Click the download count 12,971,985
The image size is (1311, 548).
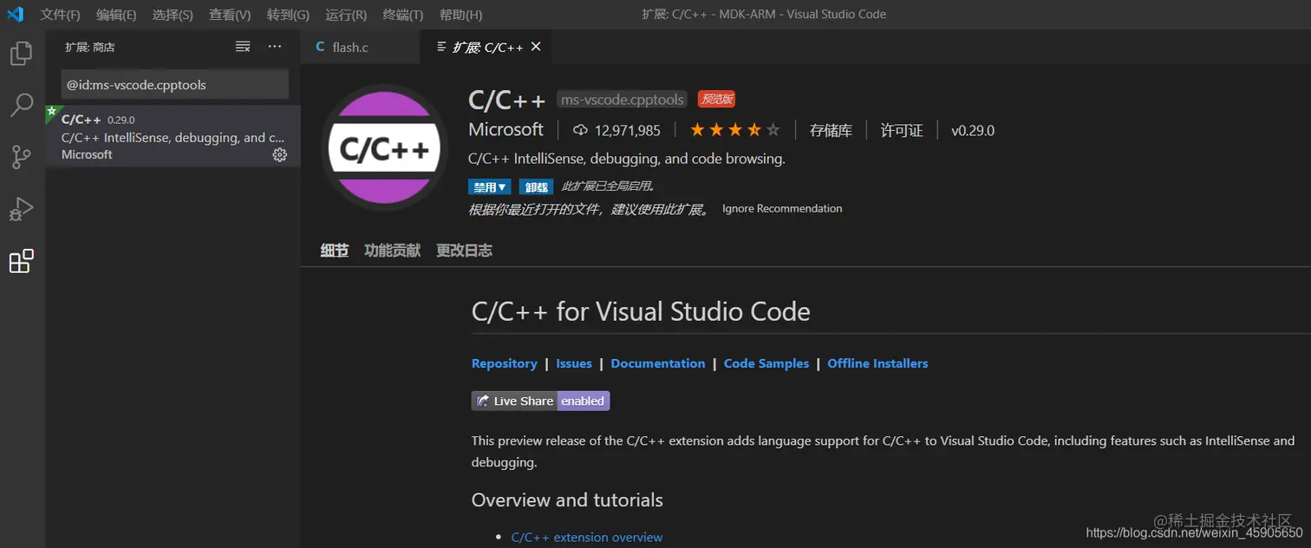tap(617, 131)
